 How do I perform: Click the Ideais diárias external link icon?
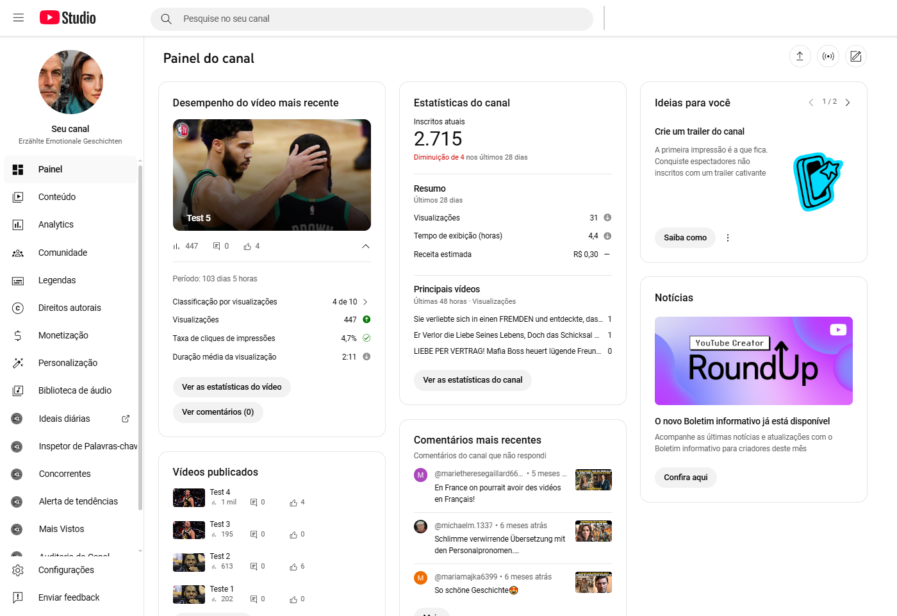tap(126, 419)
